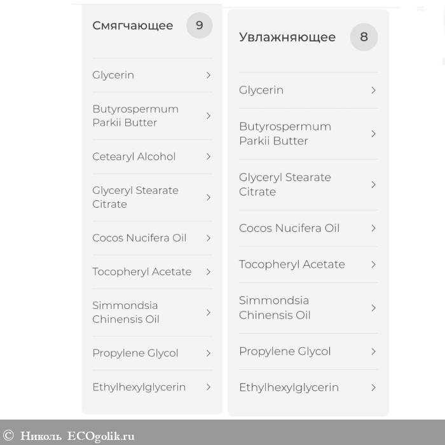Click arrow beside Propylene Glycol in Увлажняющее
The image size is (445, 445).
(x=373, y=352)
